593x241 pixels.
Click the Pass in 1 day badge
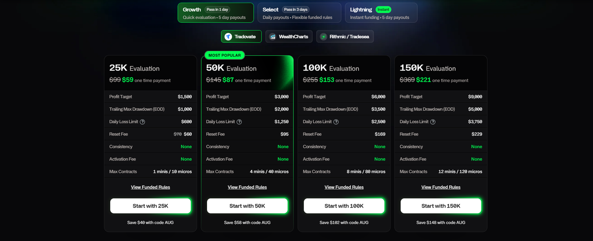[x=217, y=9]
